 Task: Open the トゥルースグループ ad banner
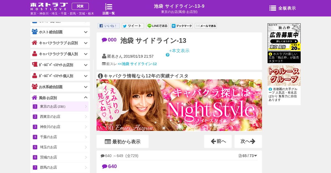[284, 76]
